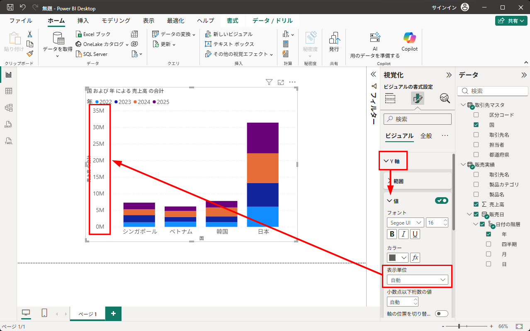Viewport: 530px width, 331px height.
Task: Select the format visual paintbrush icon
Action: click(x=418, y=98)
